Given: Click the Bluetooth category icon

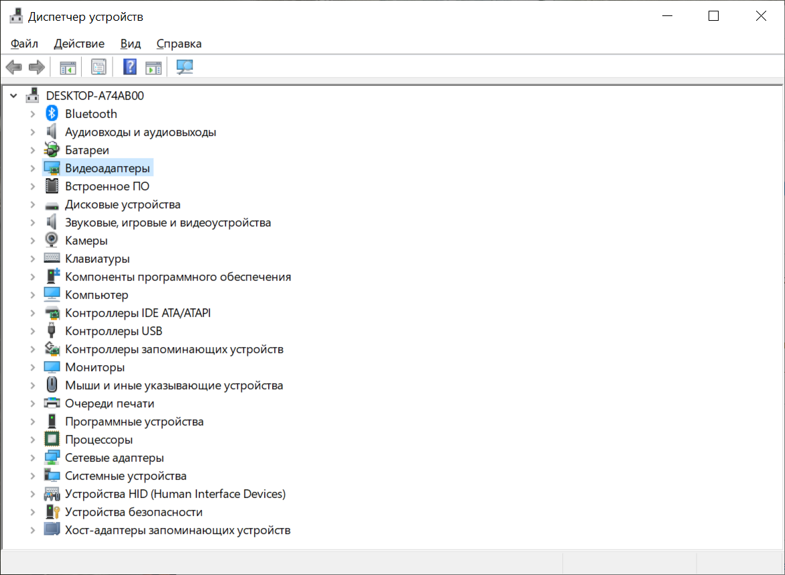Looking at the screenshot, I should 52,114.
